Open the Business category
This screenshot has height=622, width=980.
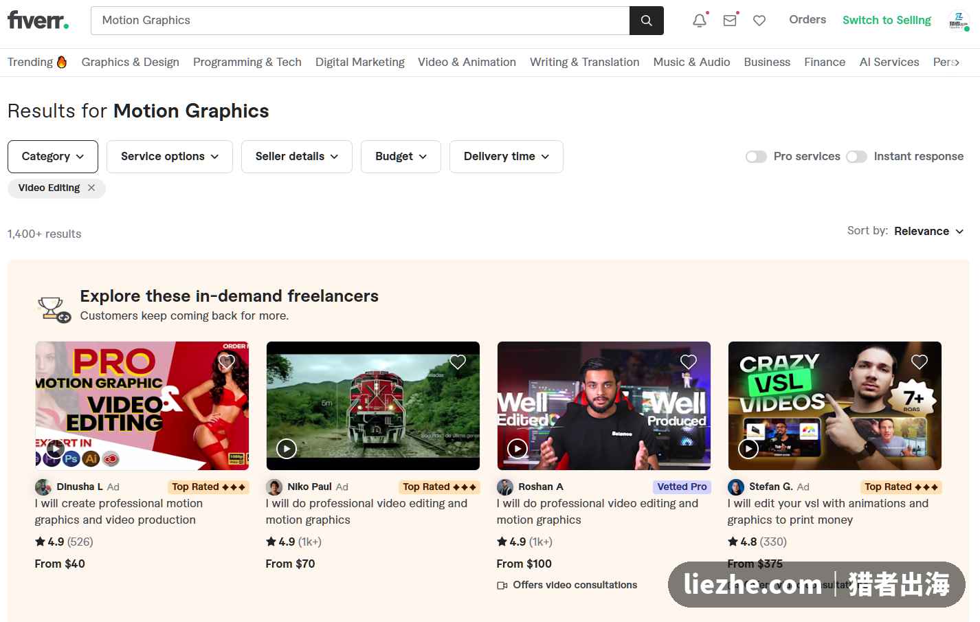coord(767,62)
